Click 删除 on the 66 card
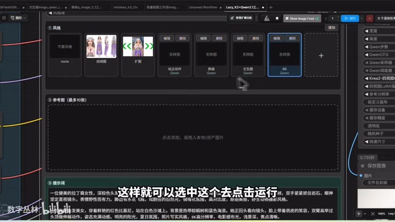 [292, 38]
